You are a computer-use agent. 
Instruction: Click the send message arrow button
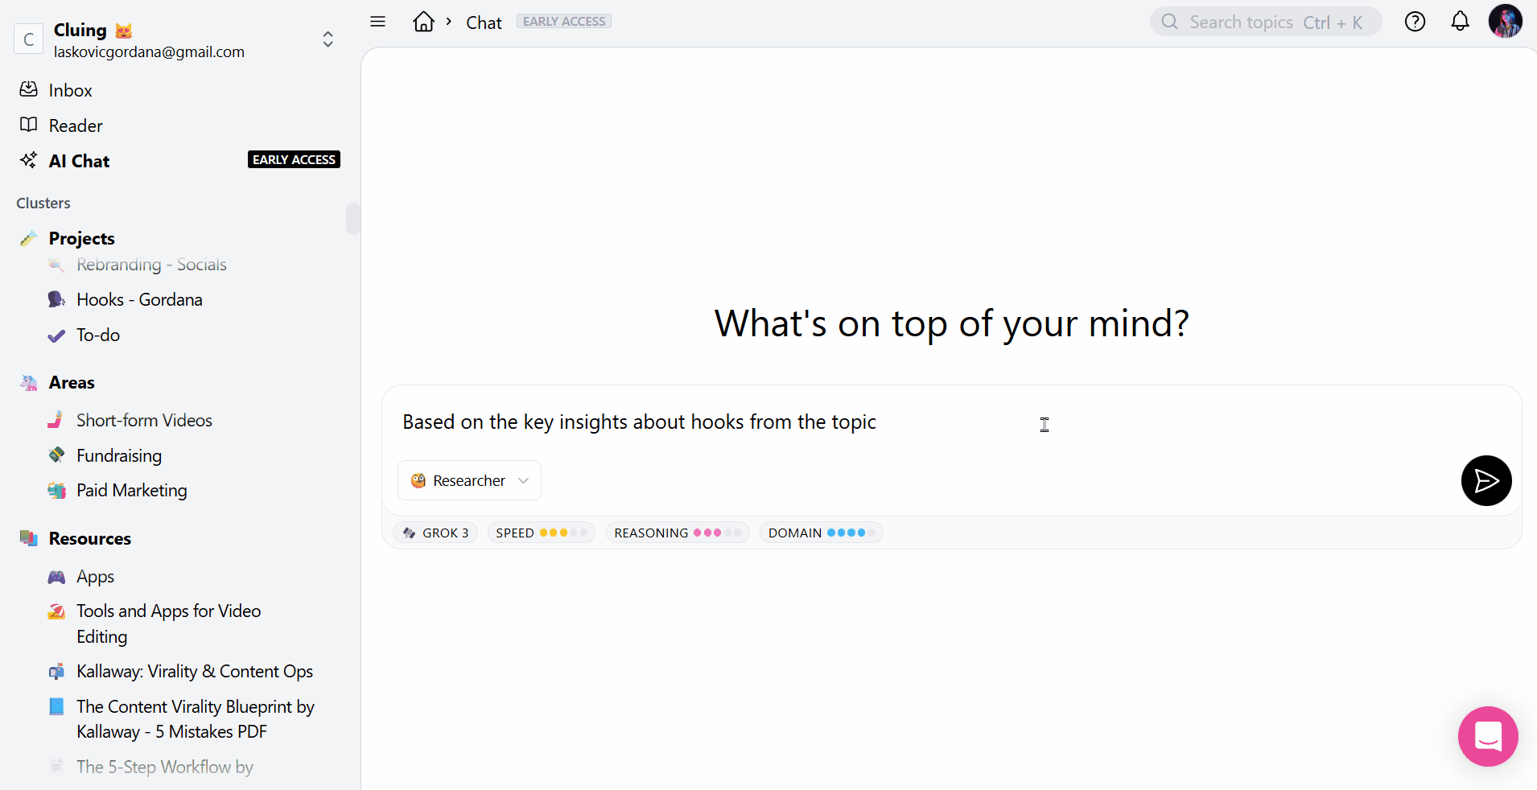pos(1485,480)
